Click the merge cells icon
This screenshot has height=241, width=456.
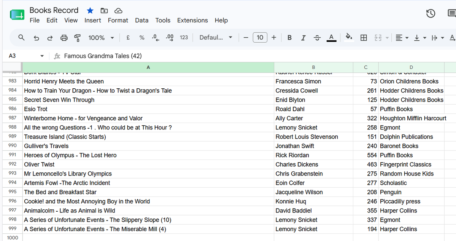pyautogui.click(x=378, y=38)
